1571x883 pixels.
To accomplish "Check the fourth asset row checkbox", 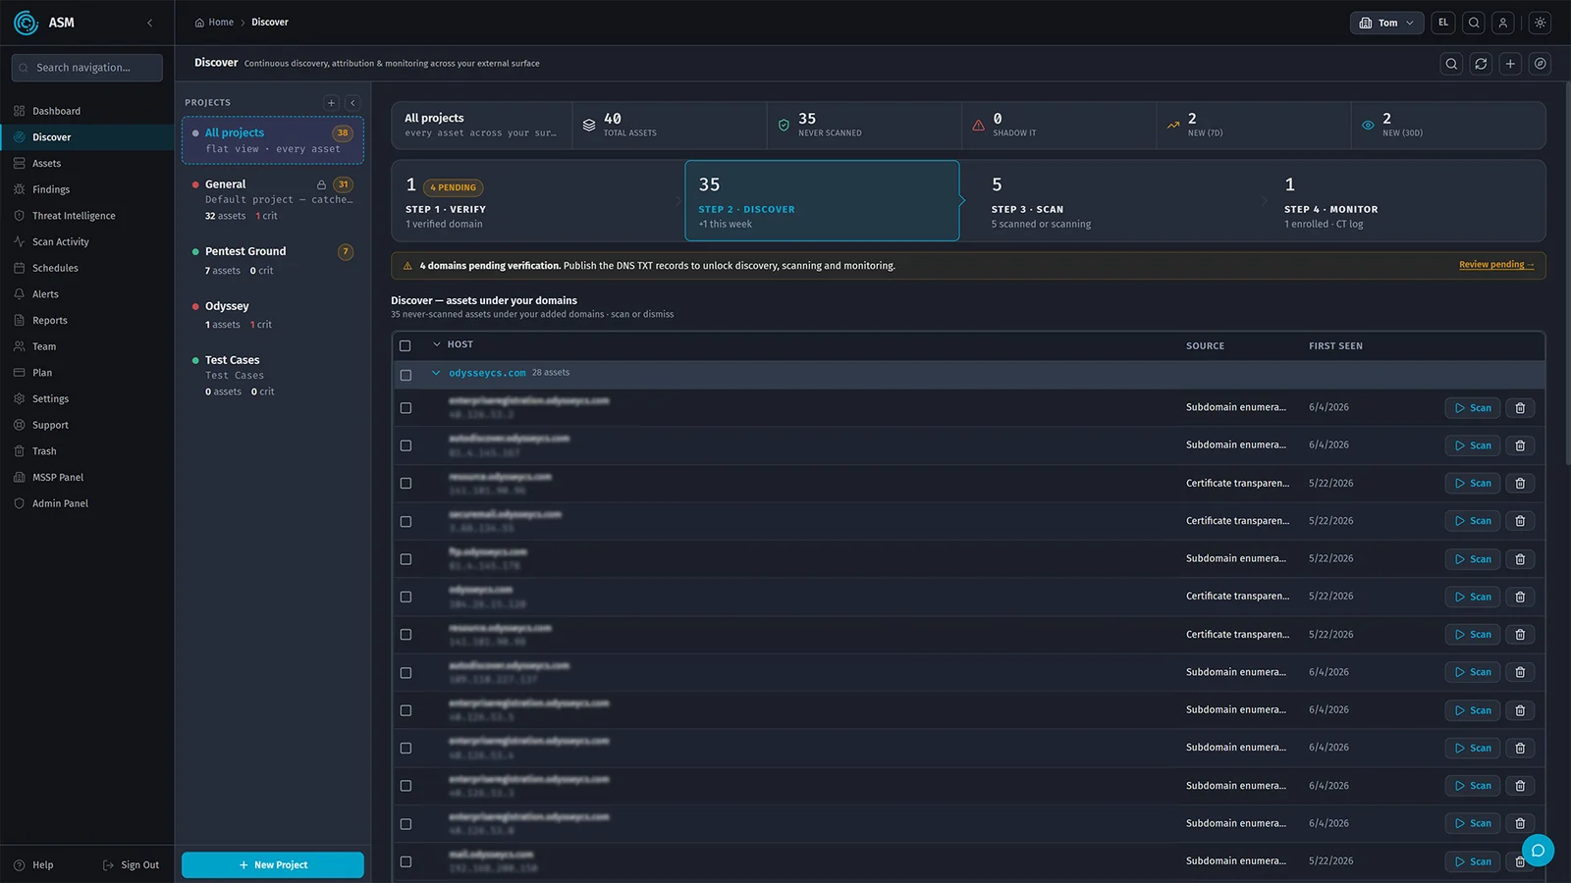I will (x=406, y=522).
